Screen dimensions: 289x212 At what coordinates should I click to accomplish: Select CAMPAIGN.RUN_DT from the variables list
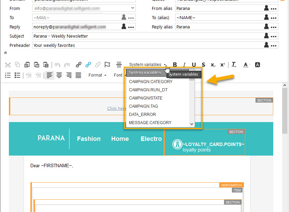(x=148, y=90)
